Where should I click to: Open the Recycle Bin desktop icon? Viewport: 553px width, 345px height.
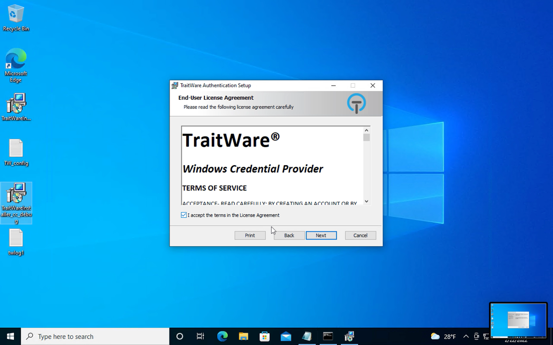[x=16, y=18]
